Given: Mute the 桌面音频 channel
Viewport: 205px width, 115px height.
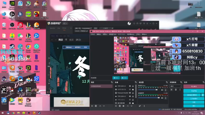Looking at the screenshot, I should (x=162, y=98).
